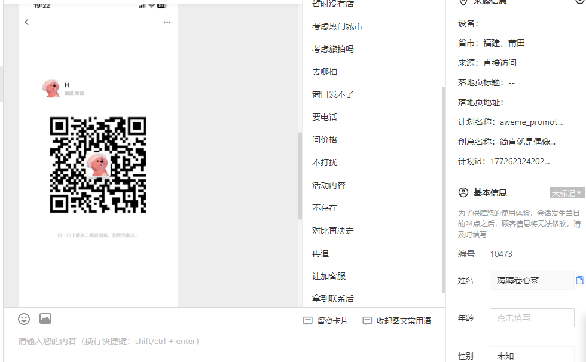Select quick phrase 不打扰
Viewport: 586px width, 362px height.
tap(325, 162)
